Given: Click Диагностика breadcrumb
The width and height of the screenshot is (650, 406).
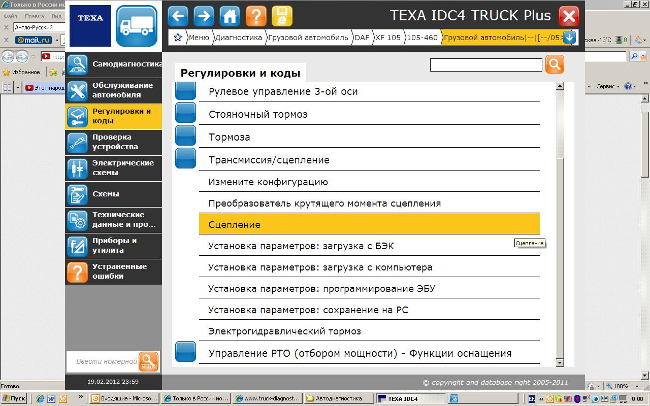Looking at the screenshot, I should (x=238, y=38).
